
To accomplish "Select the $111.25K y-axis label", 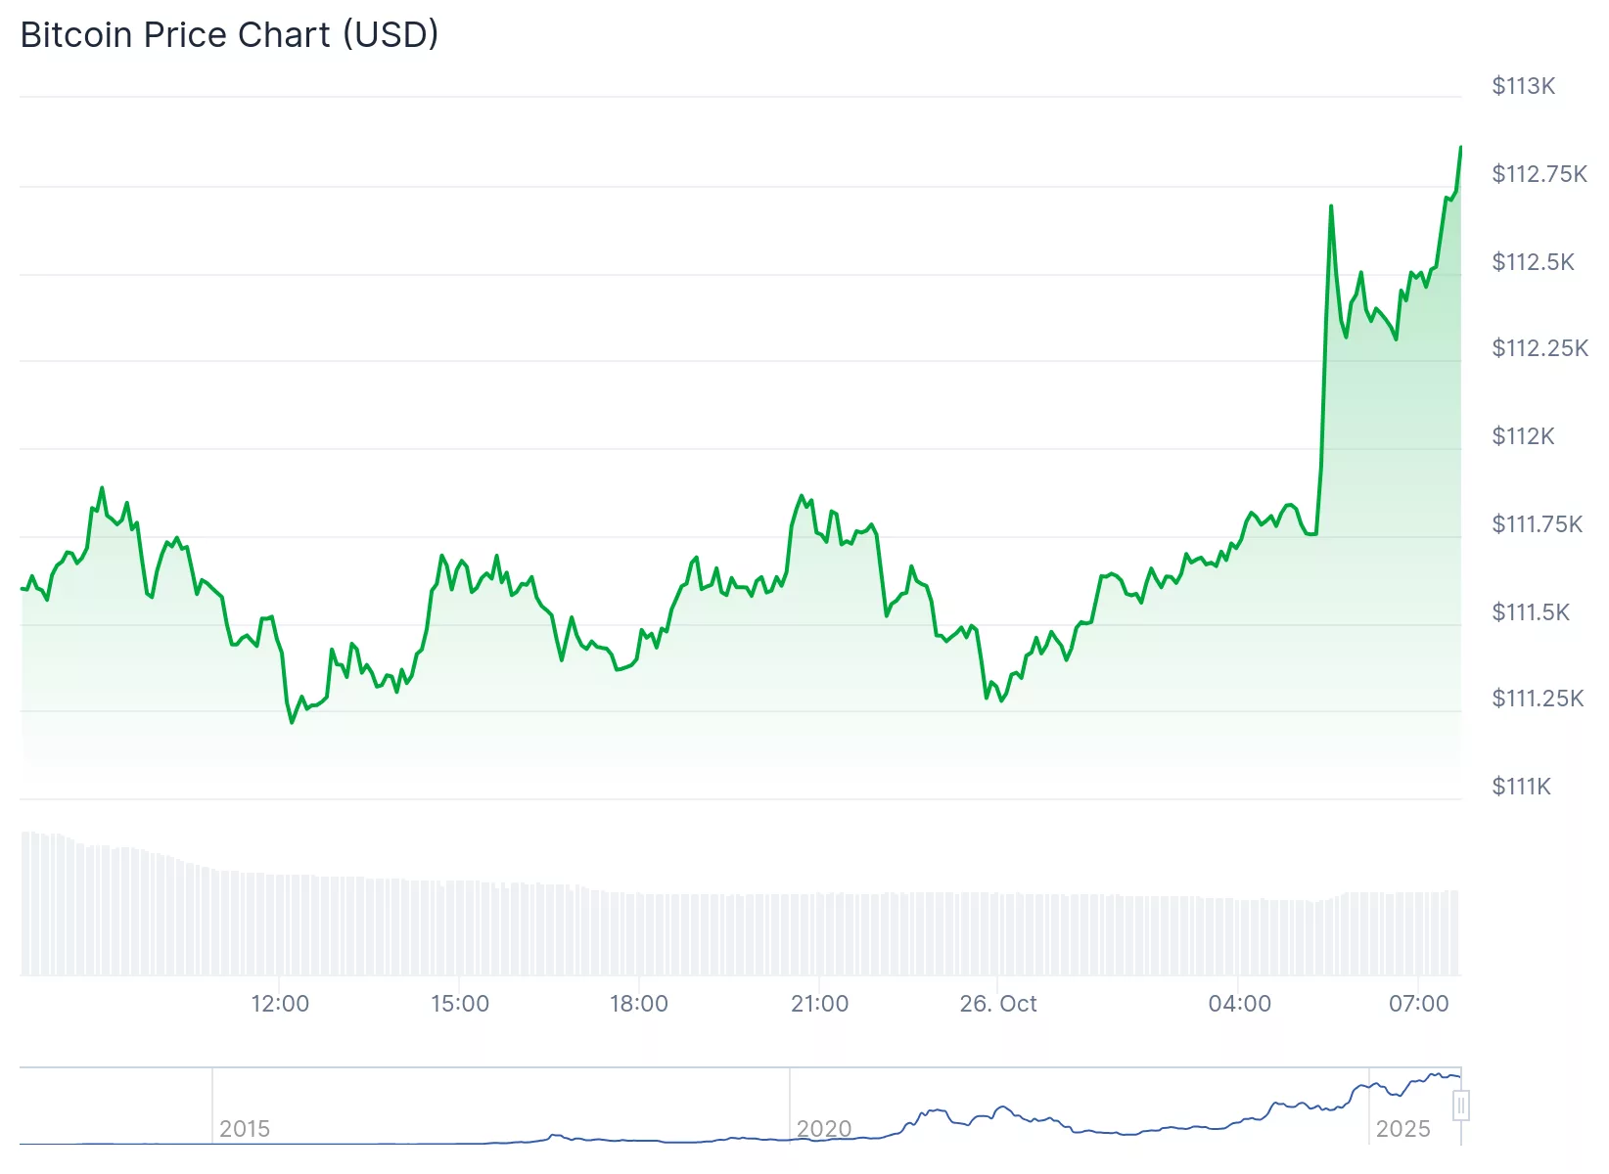I will pos(1537,699).
